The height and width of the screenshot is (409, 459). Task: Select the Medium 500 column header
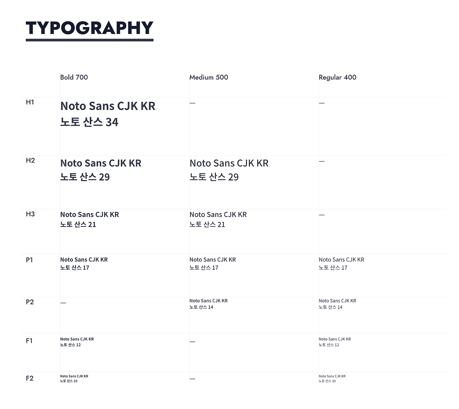[209, 77]
